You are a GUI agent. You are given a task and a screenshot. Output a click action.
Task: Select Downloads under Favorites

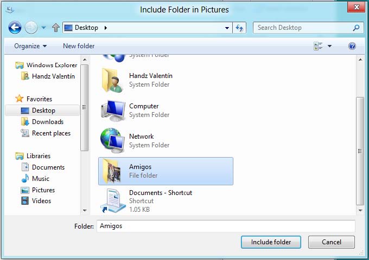click(x=47, y=122)
